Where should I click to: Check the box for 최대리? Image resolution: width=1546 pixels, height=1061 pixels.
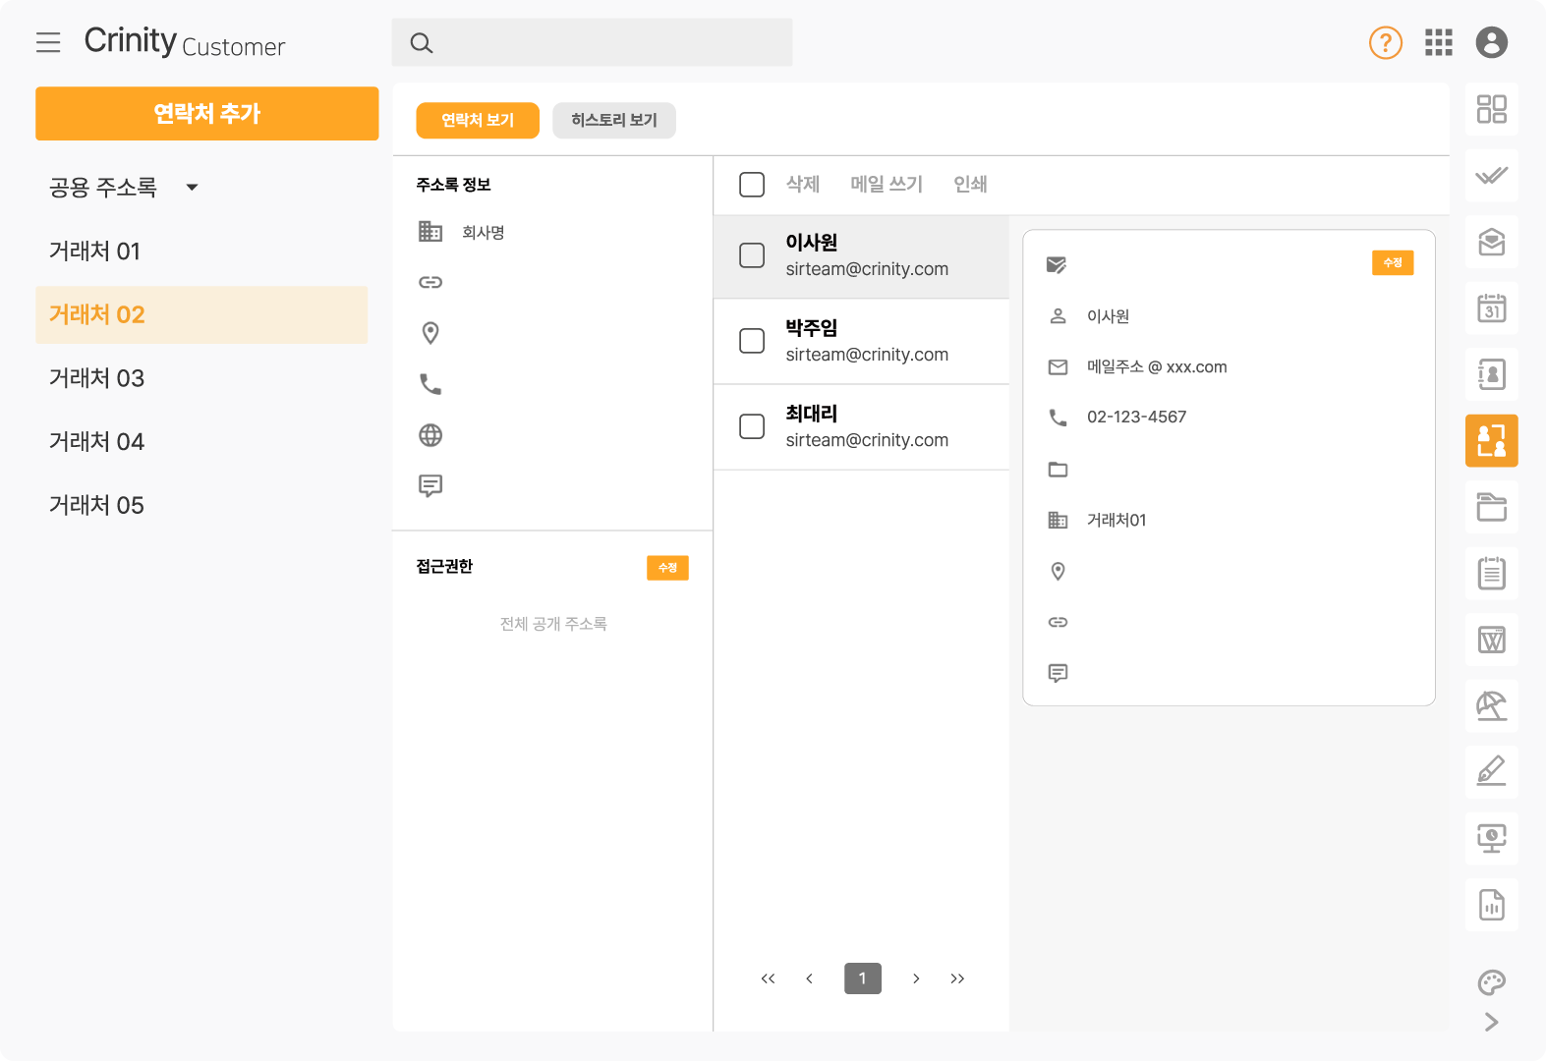(752, 426)
